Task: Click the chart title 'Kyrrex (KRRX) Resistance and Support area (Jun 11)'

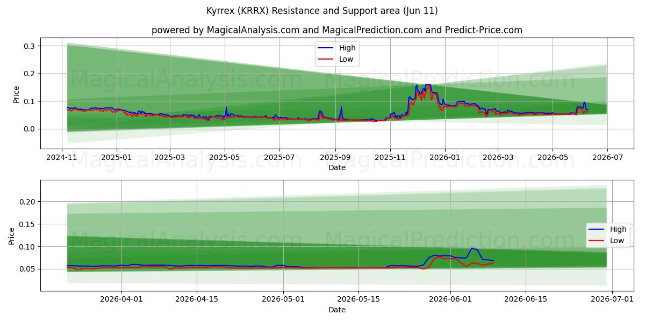Action: coord(322,11)
